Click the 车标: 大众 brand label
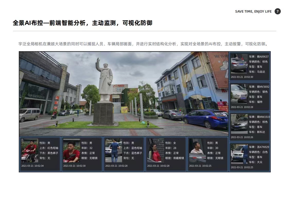Screen dimensions: 289x204 pos(256,162)
